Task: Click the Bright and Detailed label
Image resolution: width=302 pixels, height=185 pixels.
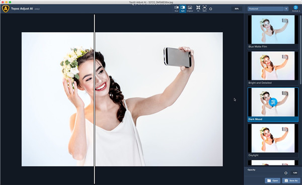Action: pos(260,83)
